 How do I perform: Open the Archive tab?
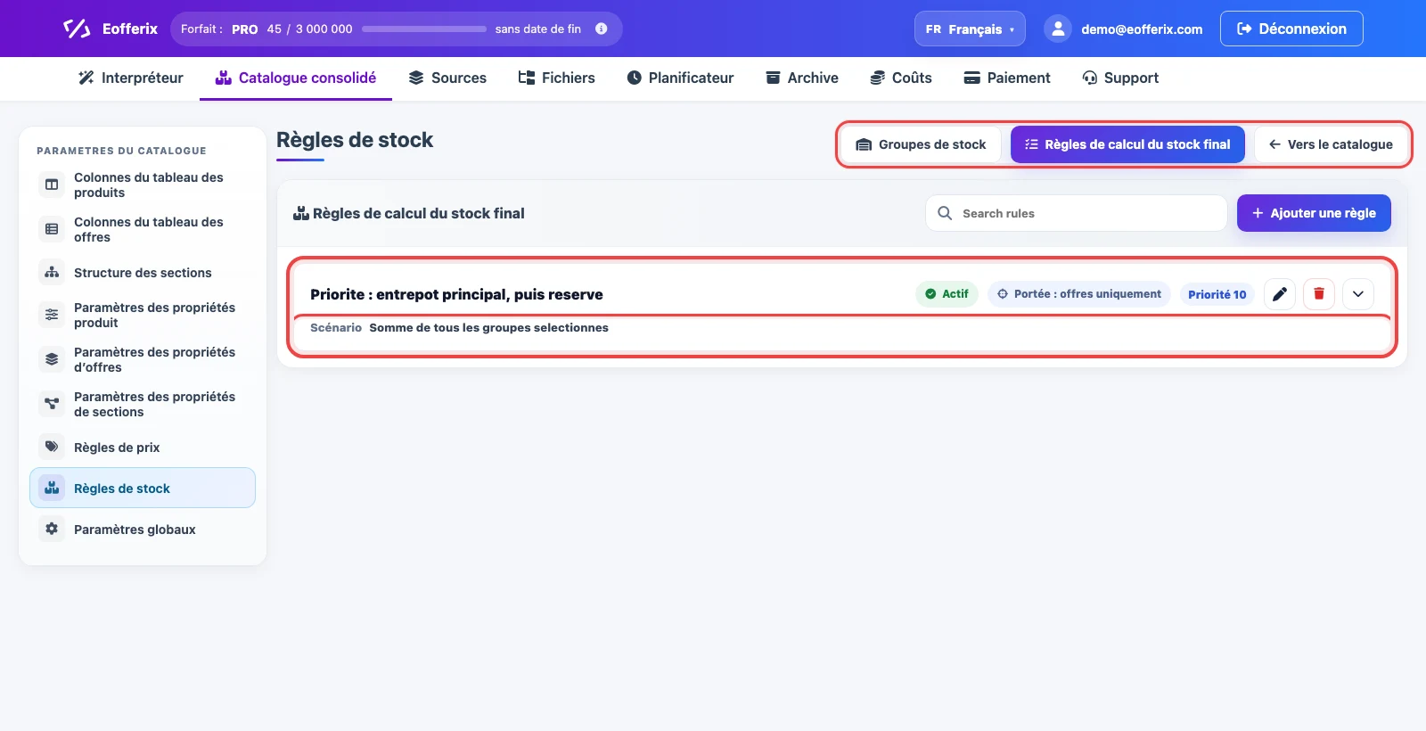coord(802,78)
